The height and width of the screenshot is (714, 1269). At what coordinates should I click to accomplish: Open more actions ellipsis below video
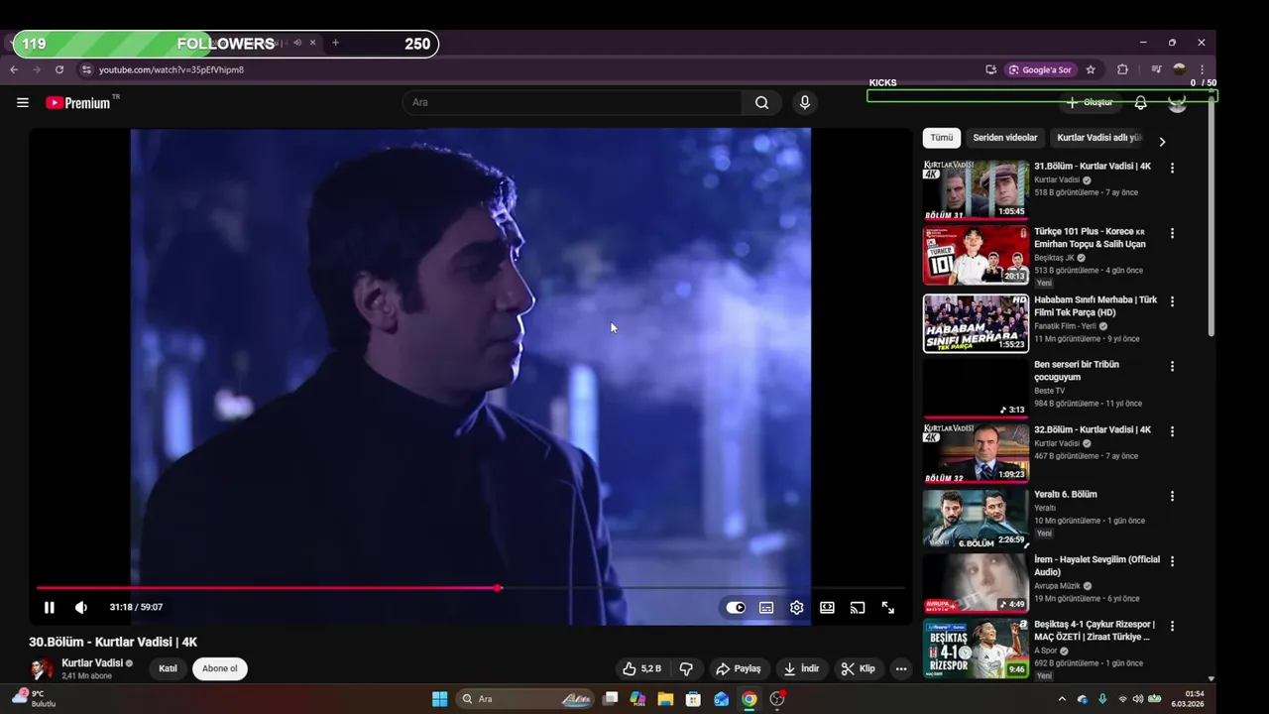coord(901,668)
